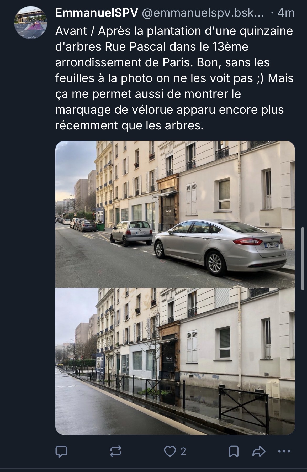Open the EmmanuelSPV display name link
The width and height of the screenshot is (307, 472).
pyautogui.click(x=97, y=13)
